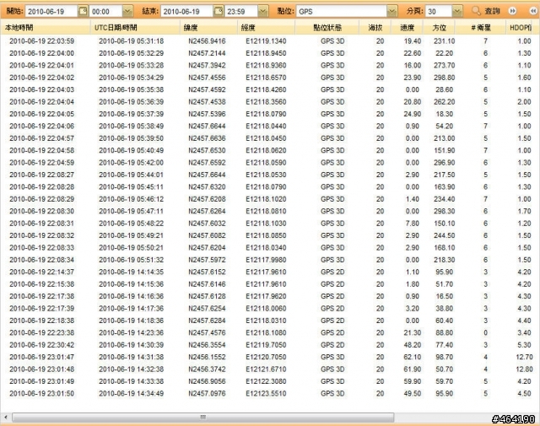This screenshot has width=540, height=426.
Task: Select bearing value 262.20
Action: 445,102
